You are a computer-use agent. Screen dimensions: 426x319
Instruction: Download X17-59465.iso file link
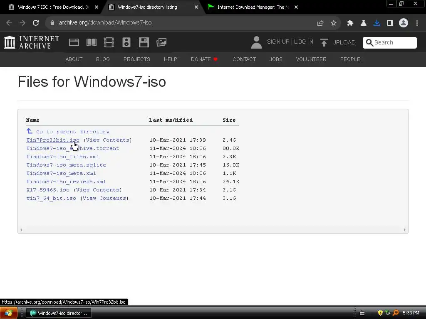pyautogui.click(x=48, y=190)
